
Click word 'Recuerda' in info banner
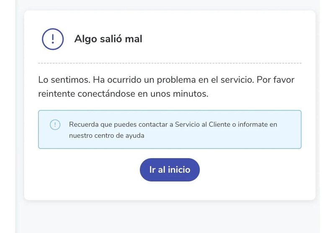tap(83, 124)
